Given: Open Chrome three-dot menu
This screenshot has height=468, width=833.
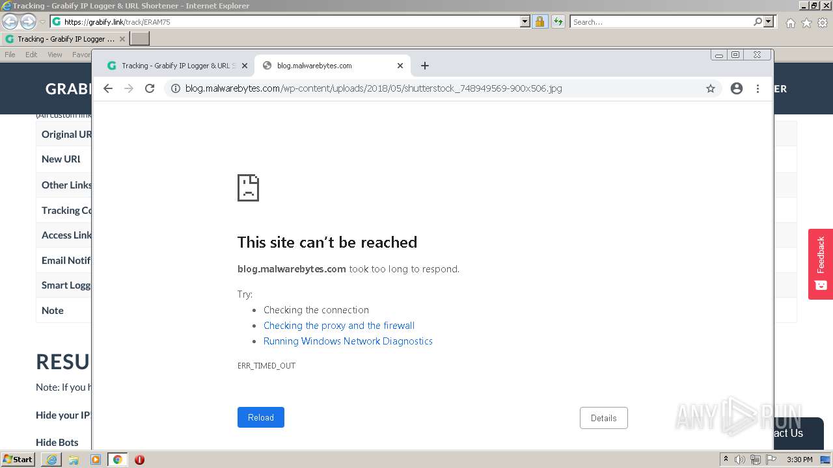Looking at the screenshot, I should point(758,88).
